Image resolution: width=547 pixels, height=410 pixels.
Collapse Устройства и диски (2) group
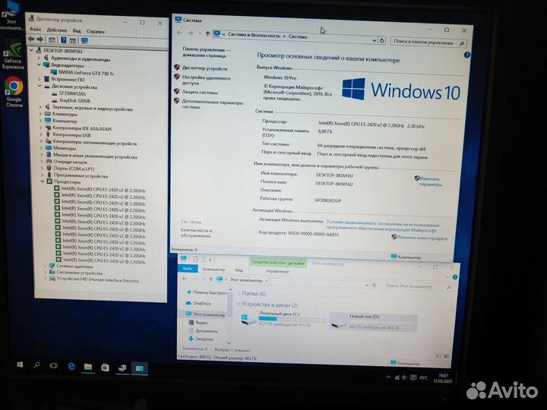239,304
